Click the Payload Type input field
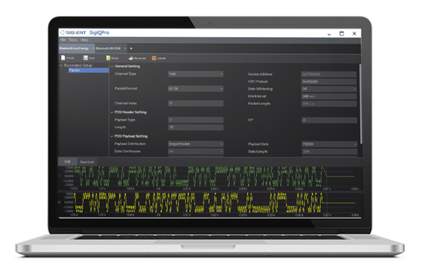Image resolution: width=422 pixels, height=274 pixels. pyautogui.click(x=196, y=120)
